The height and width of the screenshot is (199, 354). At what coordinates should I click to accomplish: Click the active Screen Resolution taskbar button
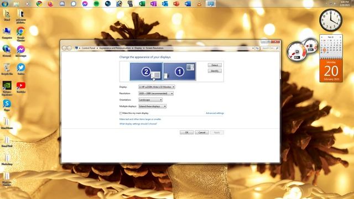coord(211,4)
